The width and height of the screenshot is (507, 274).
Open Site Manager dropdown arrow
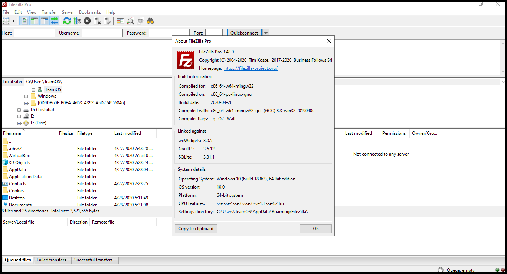(14, 21)
